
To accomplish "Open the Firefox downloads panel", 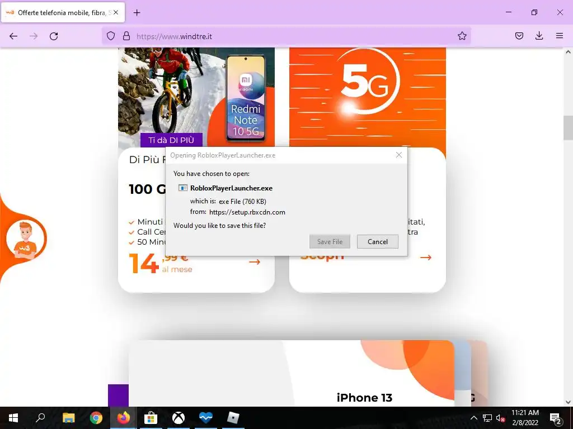I will click(x=539, y=36).
